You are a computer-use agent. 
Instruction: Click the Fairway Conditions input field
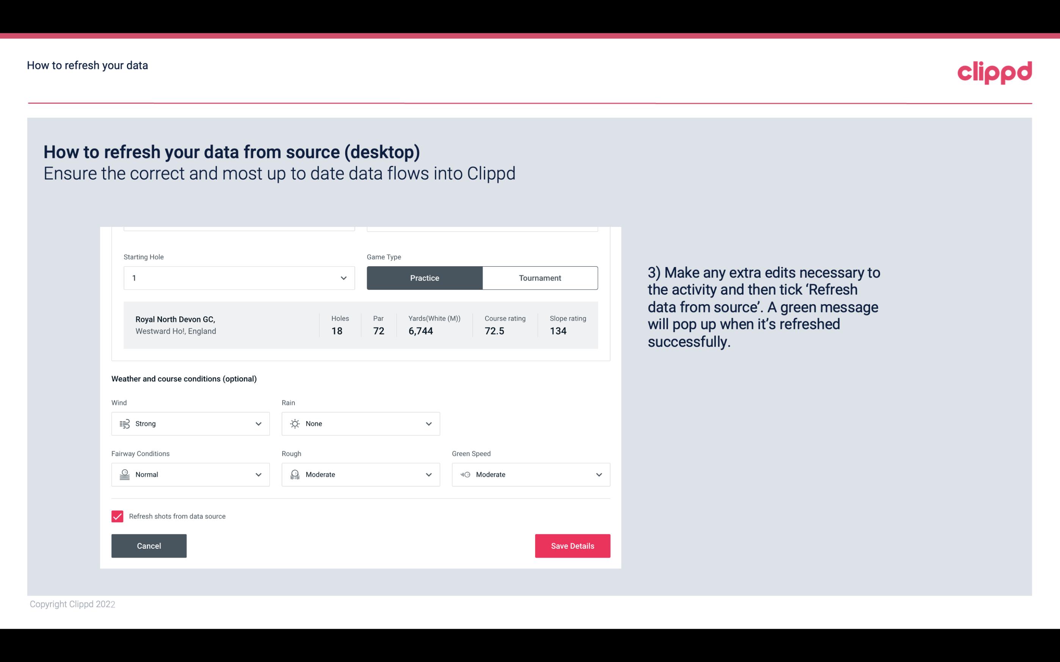[190, 474]
